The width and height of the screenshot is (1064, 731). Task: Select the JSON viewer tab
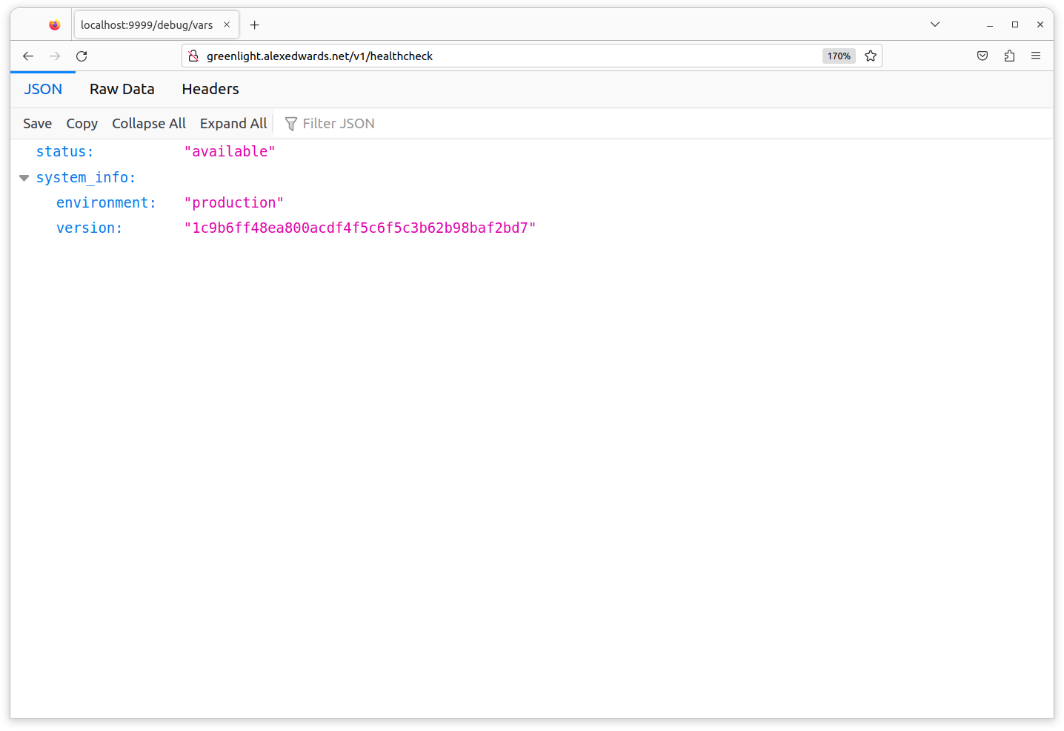click(x=43, y=89)
